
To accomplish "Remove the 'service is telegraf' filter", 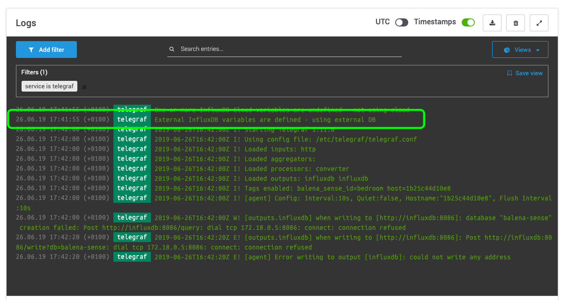I will click(x=84, y=87).
